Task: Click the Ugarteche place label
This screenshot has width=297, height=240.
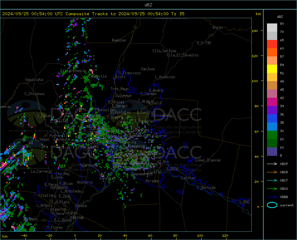Action: coord(89,165)
